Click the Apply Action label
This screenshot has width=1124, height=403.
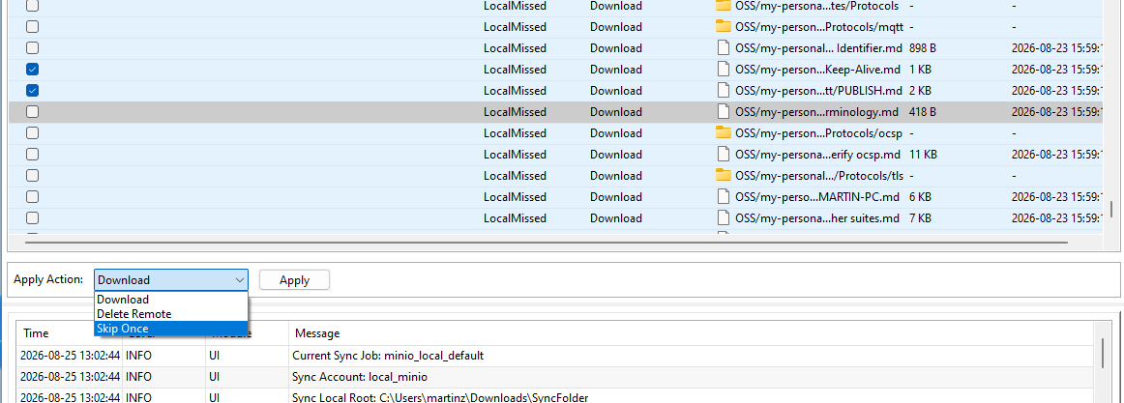[x=48, y=279]
